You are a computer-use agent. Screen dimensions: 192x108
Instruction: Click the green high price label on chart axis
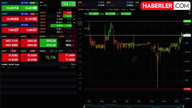coord(187,21)
